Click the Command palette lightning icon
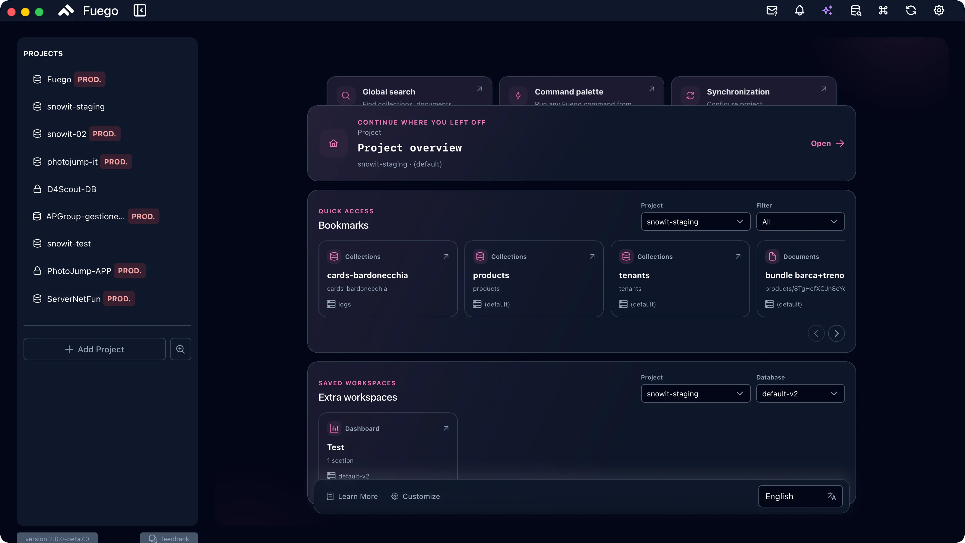 518,96
